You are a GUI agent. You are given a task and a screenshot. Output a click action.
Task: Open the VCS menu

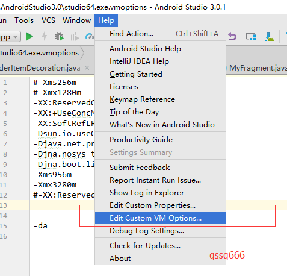48,20
